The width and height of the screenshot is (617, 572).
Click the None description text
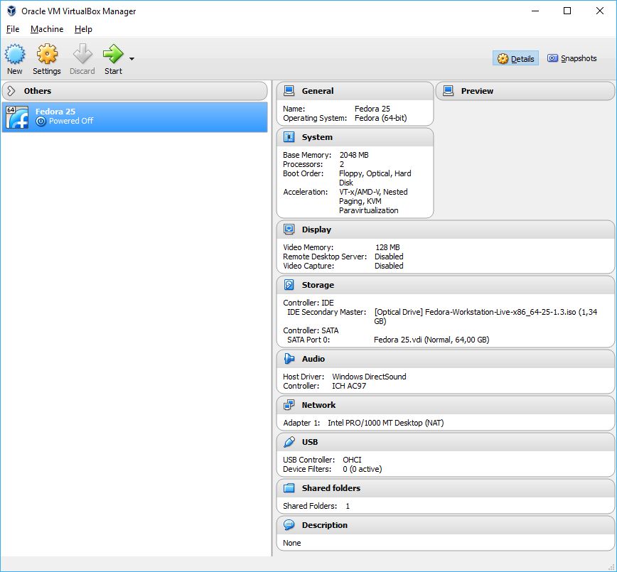pyautogui.click(x=291, y=543)
